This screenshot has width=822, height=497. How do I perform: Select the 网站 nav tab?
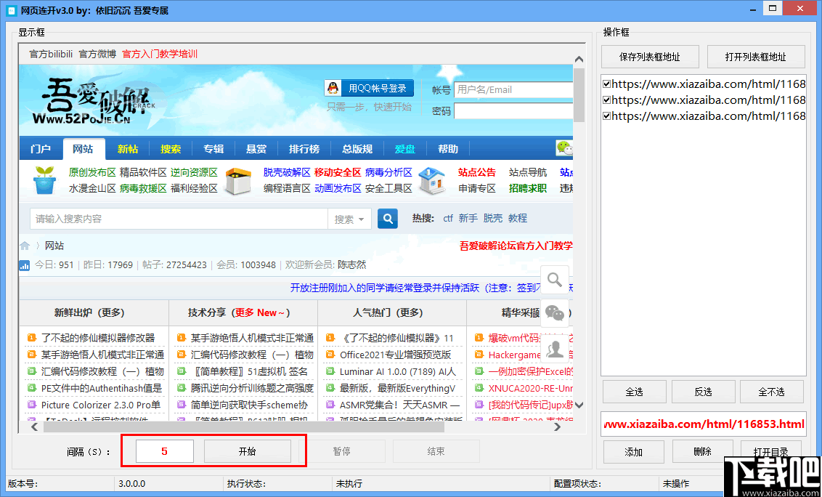83,149
